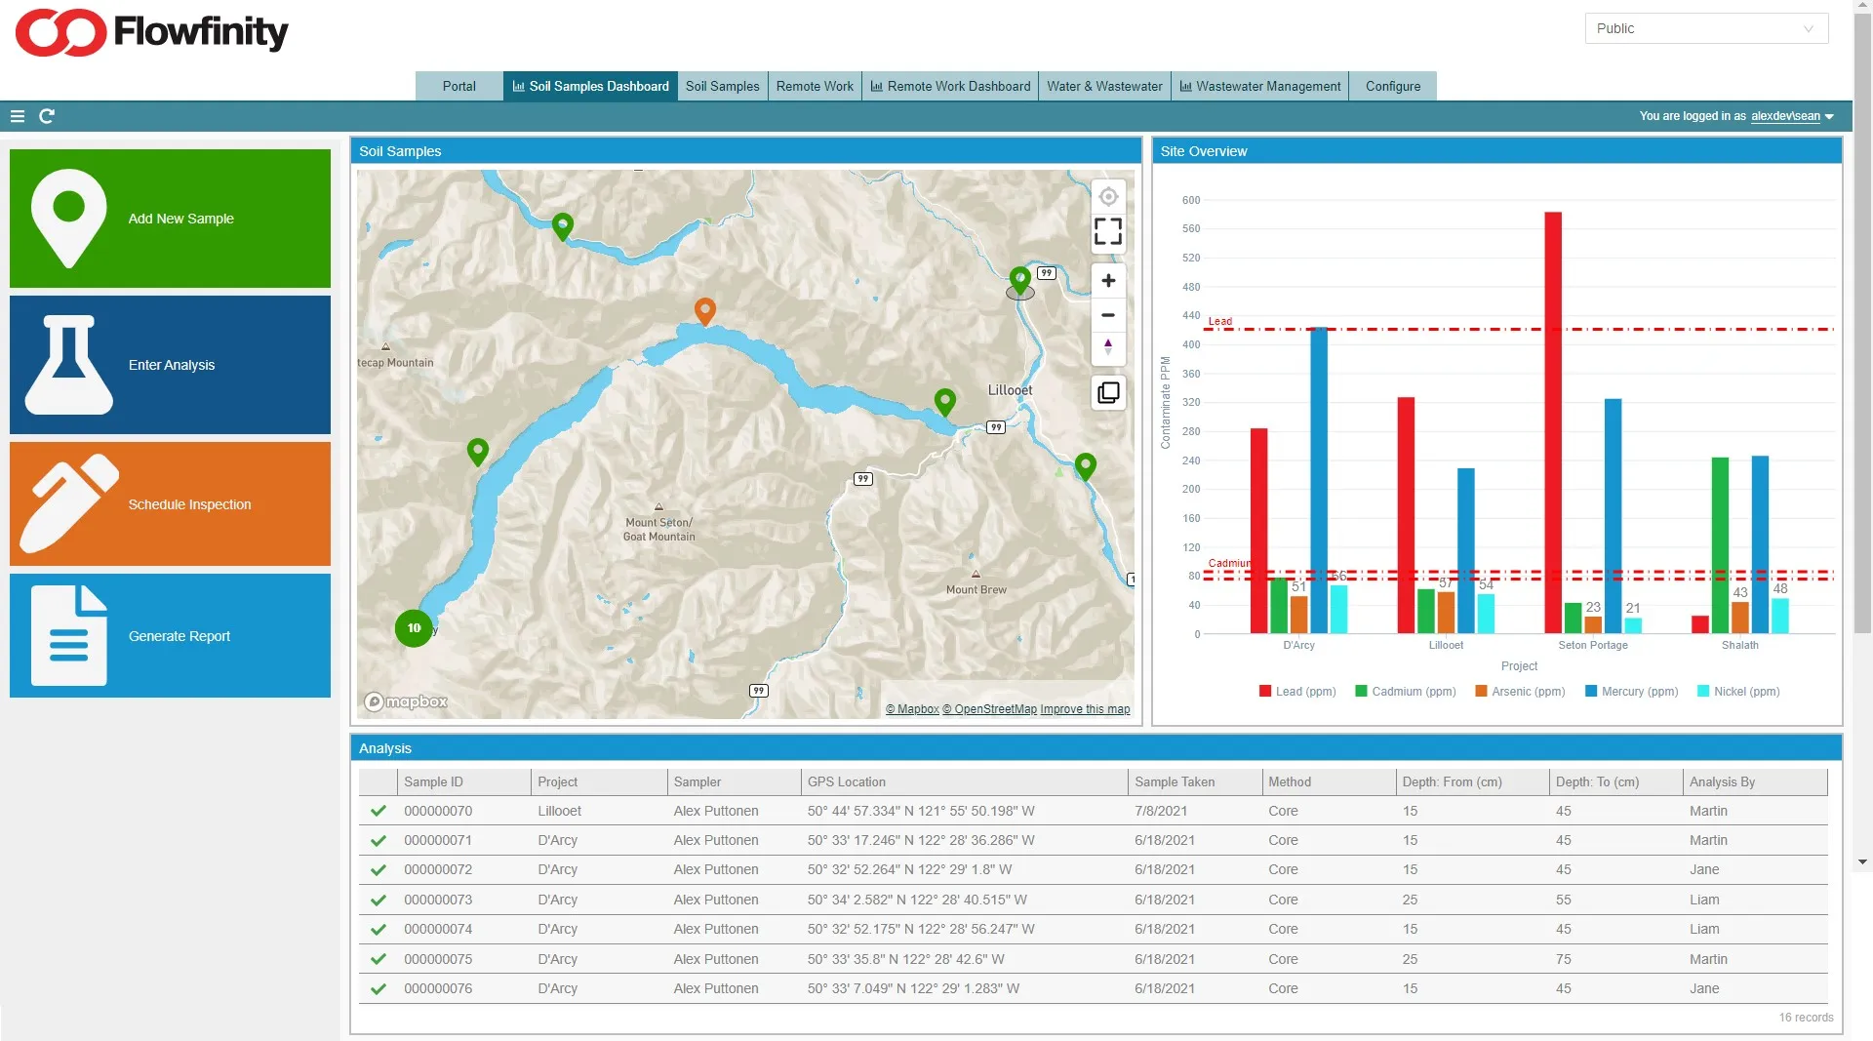Image resolution: width=1873 pixels, height=1041 pixels.
Task: Toggle the checkmark for sample 000000070
Action: click(x=379, y=811)
